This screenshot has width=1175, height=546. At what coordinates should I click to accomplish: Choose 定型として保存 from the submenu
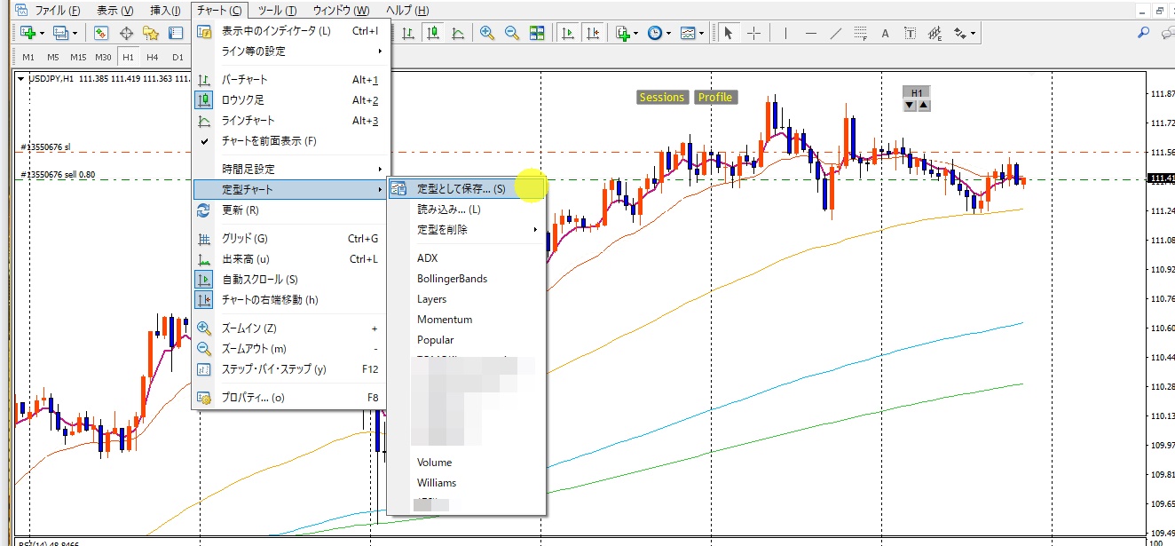[461, 189]
